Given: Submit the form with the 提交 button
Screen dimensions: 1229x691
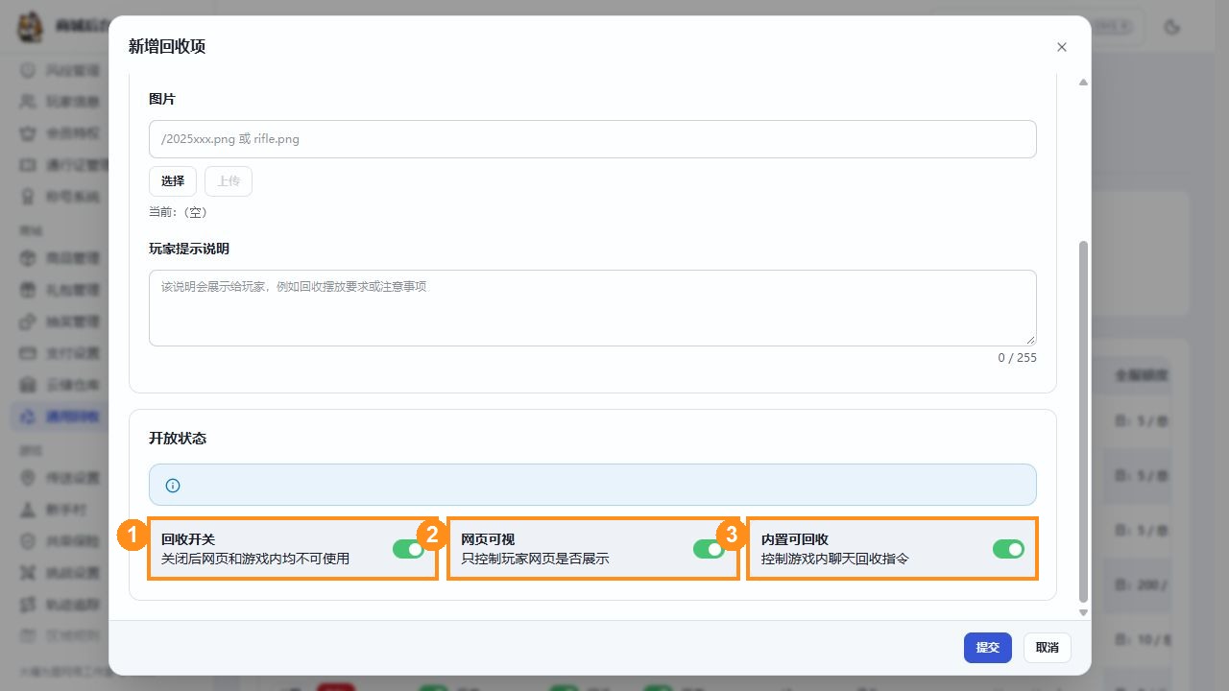Looking at the screenshot, I should 988,648.
